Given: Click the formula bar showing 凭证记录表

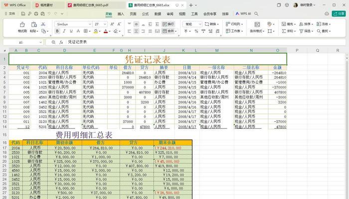Looking at the screenshot, I should point(195,42).
